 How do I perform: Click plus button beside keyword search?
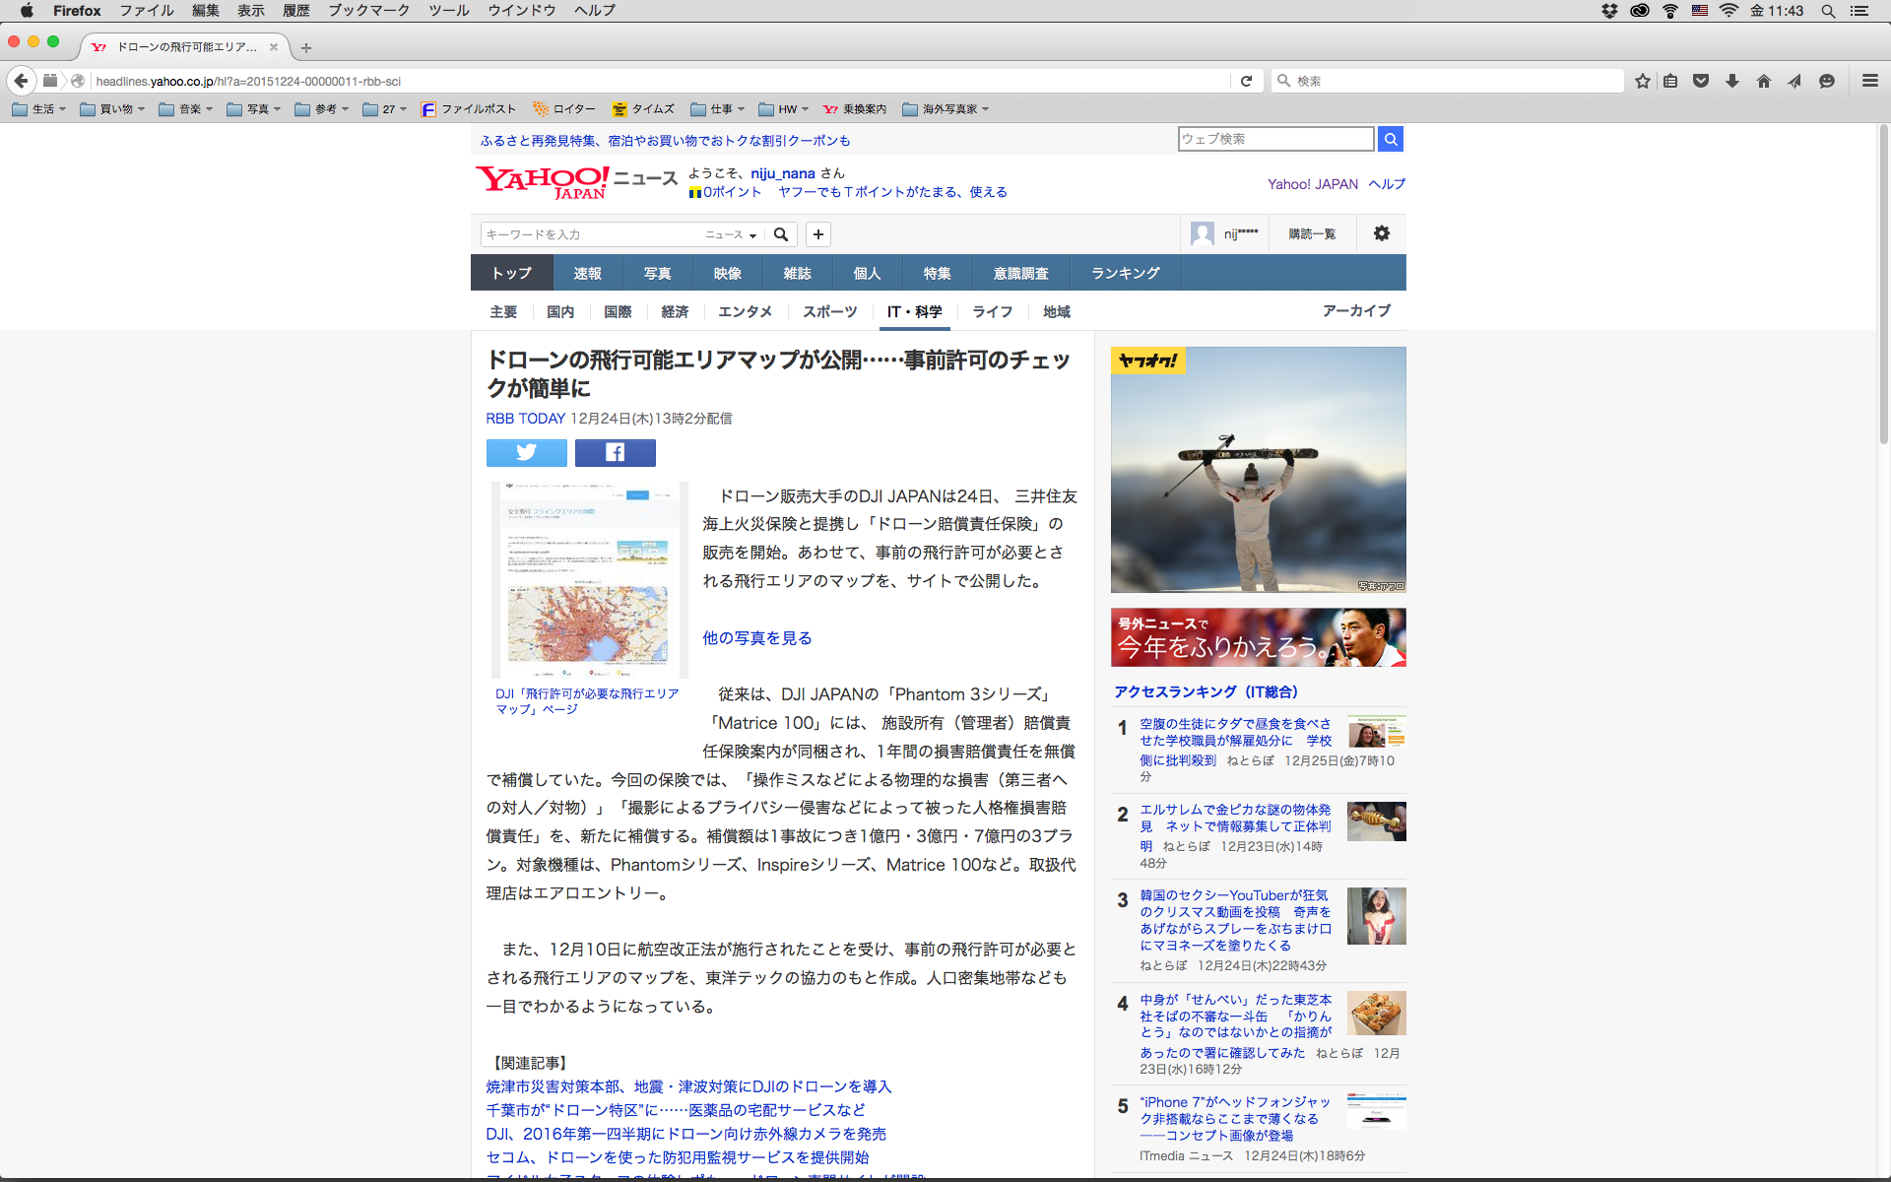[817, 234]
